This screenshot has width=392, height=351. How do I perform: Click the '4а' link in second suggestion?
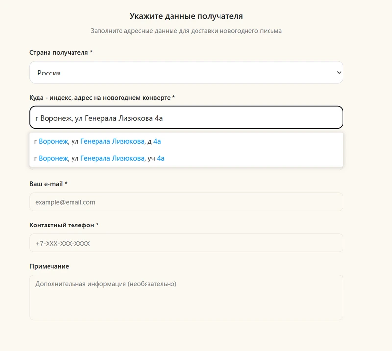[161, 158]
